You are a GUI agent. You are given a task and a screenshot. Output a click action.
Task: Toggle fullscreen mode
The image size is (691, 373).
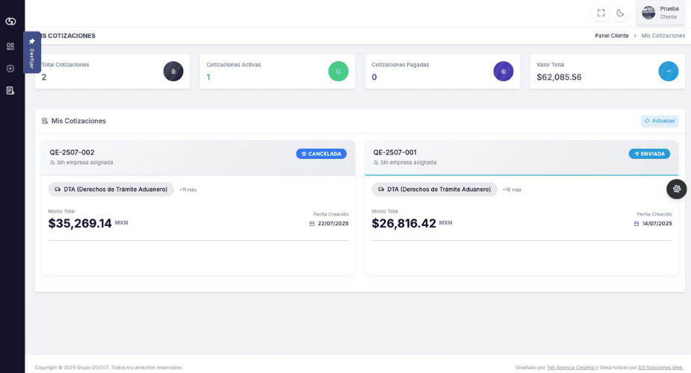click(x=601, y=13)
